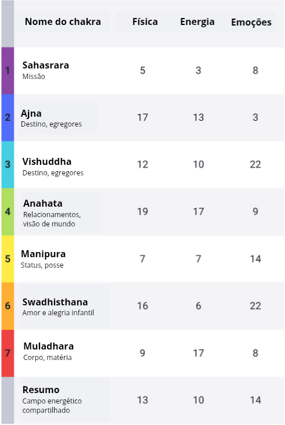Click Vishuddha Emoções value 22

tap(255, 164)
